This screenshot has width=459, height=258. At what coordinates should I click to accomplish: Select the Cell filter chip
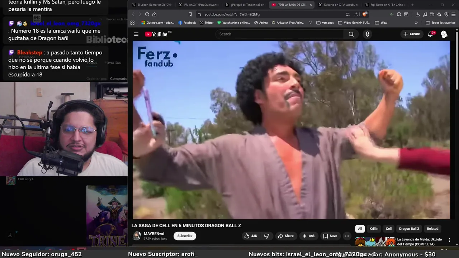[x=389, y=229]
